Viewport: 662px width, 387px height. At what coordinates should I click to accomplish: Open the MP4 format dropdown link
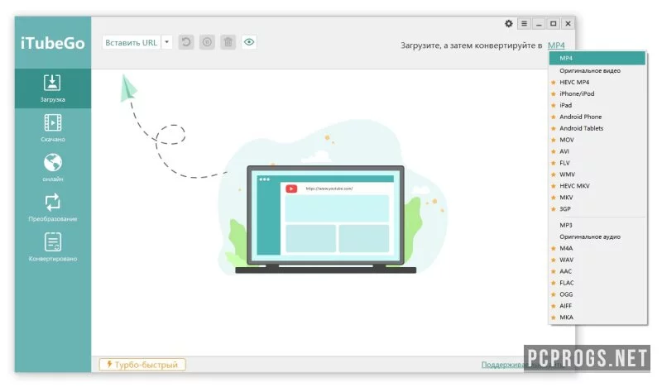pos(556,45)
